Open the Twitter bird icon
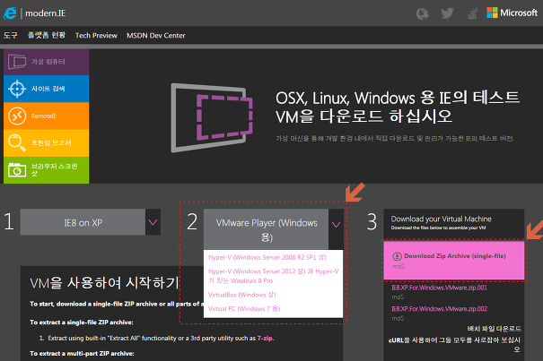The image size is (543, 361). coord(447,13)
